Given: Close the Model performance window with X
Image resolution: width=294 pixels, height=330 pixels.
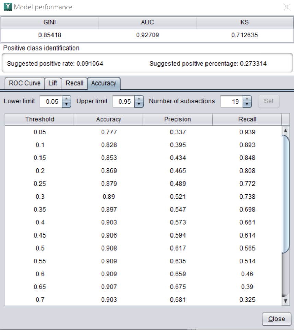Looking at the screenshot, I should tap(286, 7).
